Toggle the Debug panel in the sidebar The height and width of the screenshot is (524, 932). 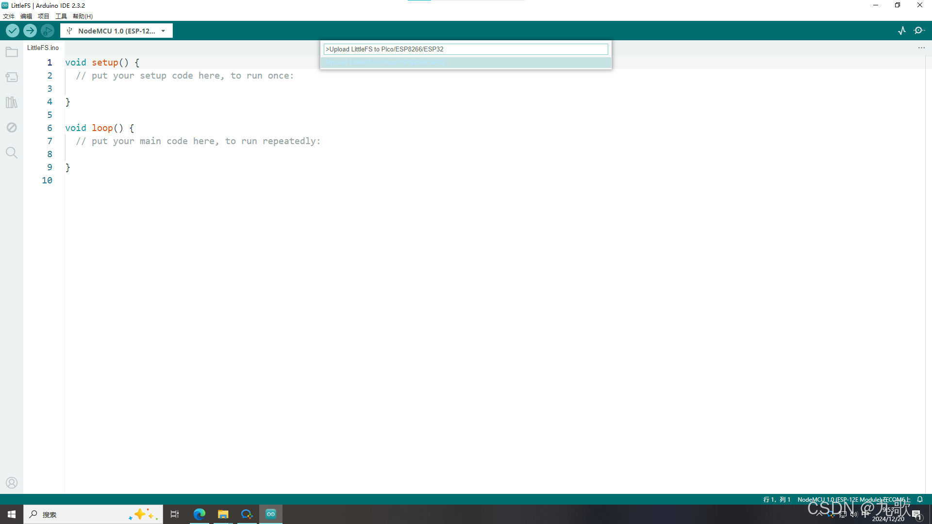12,128
